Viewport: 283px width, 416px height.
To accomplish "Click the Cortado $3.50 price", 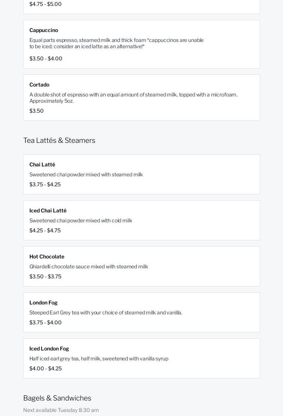I will point(36,111).
